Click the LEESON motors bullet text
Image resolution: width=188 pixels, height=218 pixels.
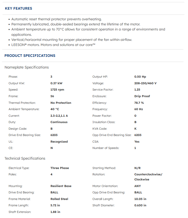(x=54, y=45)
